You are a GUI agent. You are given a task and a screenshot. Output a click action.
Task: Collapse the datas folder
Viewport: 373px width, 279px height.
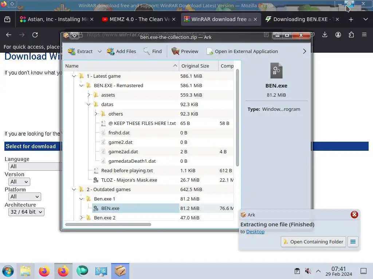(89, 104)
